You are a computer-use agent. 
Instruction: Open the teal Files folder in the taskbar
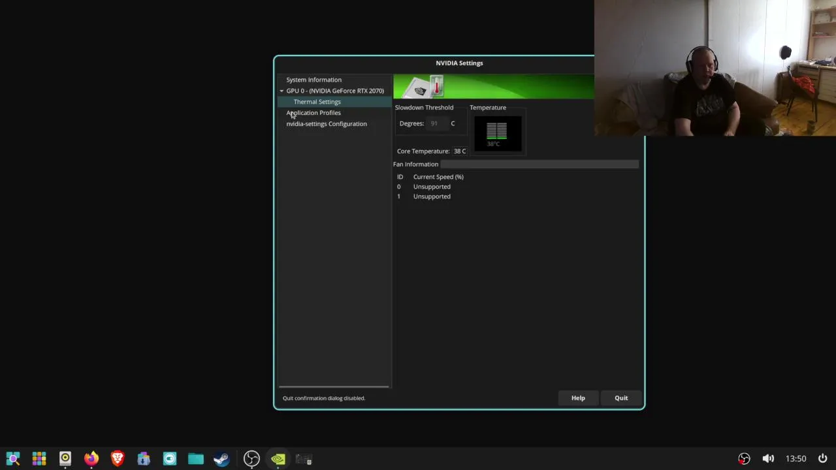(x=196, y=459)
